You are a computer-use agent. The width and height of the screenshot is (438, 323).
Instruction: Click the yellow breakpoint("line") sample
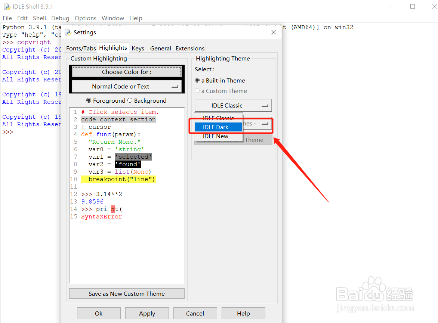(x=118, y=179)
